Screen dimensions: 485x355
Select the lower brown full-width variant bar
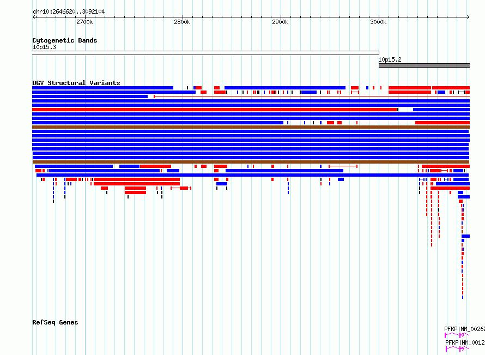[x=251, y=162]
